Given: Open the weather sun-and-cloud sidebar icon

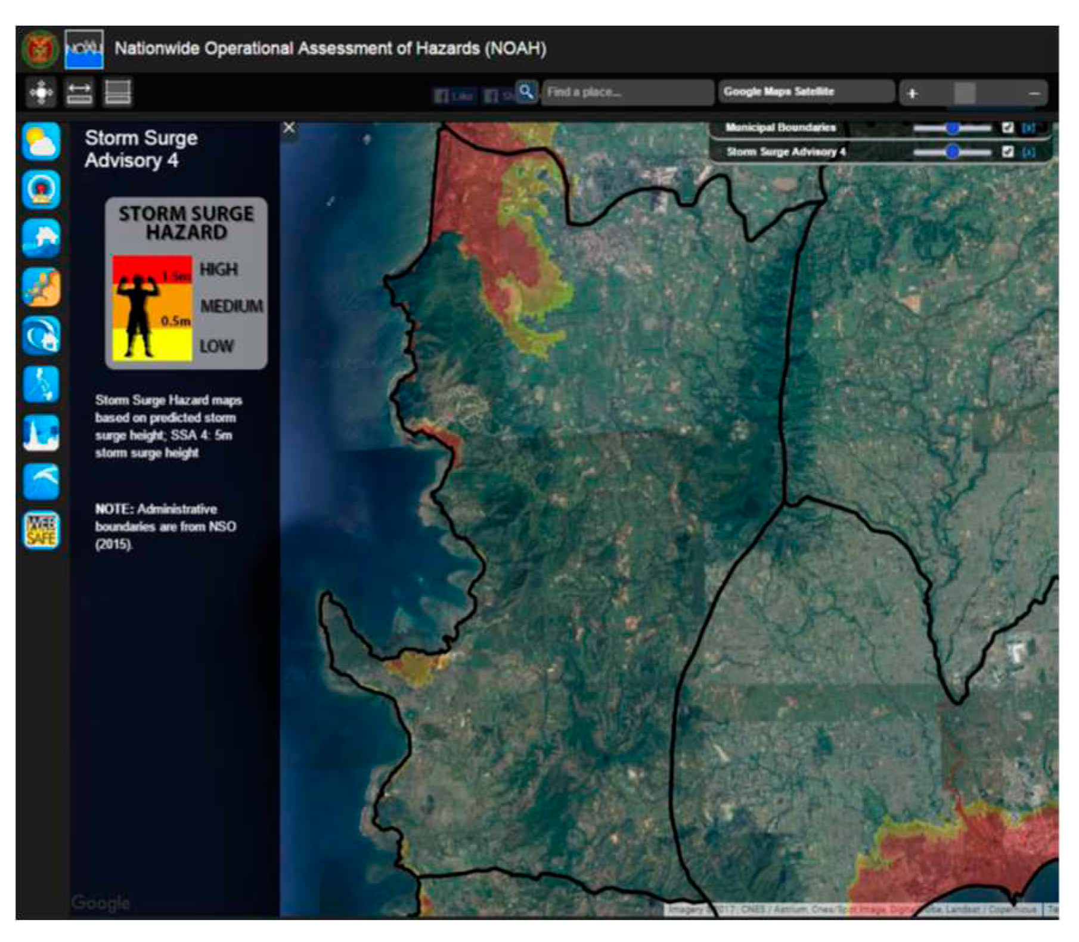Looking at the screenshot, I should [x=41, y=142].
